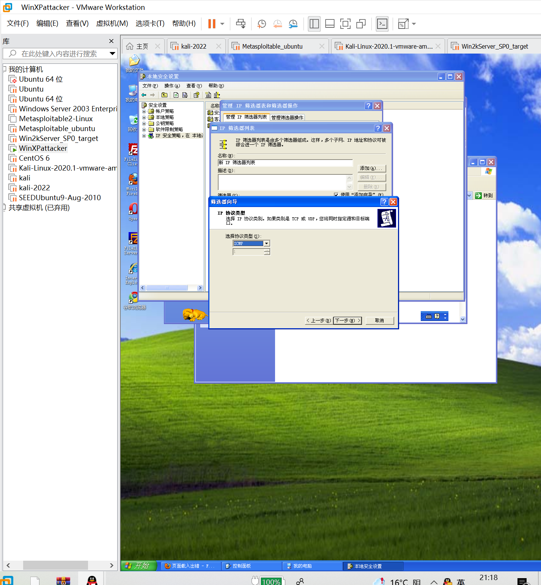This screenshot has height=585, width=541.
Task: Expand the 本地策略 tree node
Action: coord(144,117)
